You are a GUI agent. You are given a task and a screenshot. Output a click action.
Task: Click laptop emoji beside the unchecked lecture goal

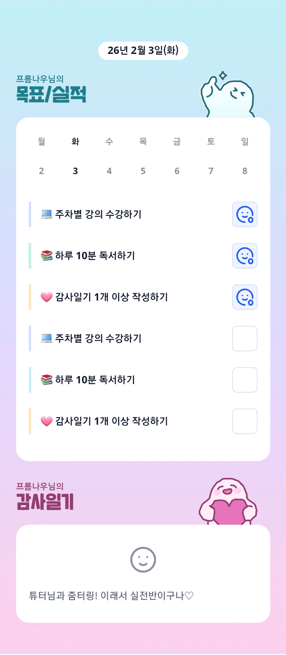click(x=46, y=338)
